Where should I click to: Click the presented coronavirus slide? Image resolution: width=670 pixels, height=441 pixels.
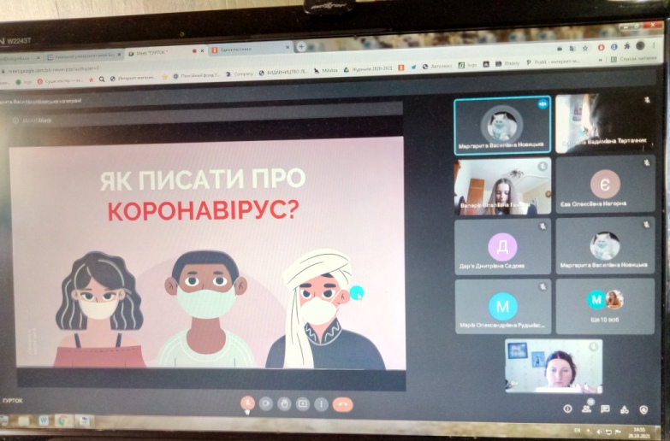point(207,252)
